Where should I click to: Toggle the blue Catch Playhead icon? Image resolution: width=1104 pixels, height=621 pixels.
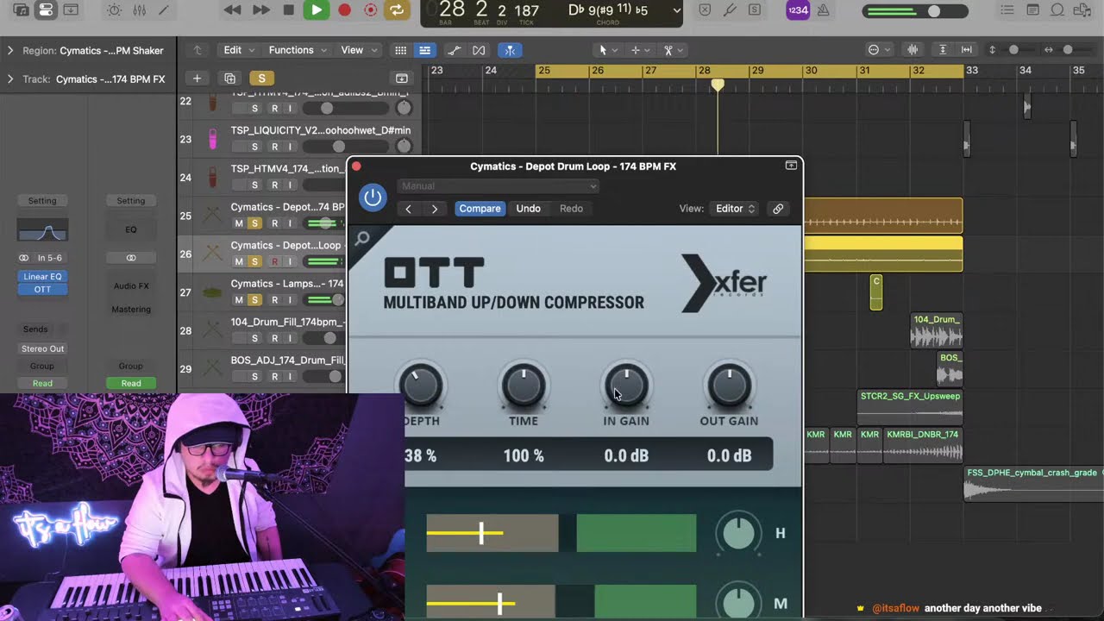(x=511, y=50)
